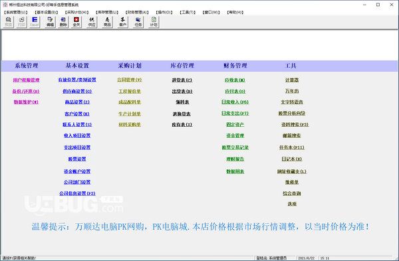
Task: Open 联系人设置(S) link
Action: pyautogui.click(x=77, y=125)
